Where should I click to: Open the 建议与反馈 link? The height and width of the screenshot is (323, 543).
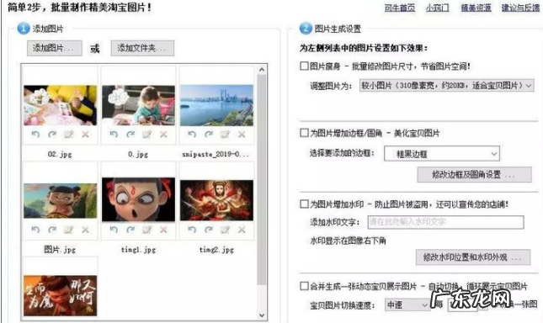tap(520, 8)
